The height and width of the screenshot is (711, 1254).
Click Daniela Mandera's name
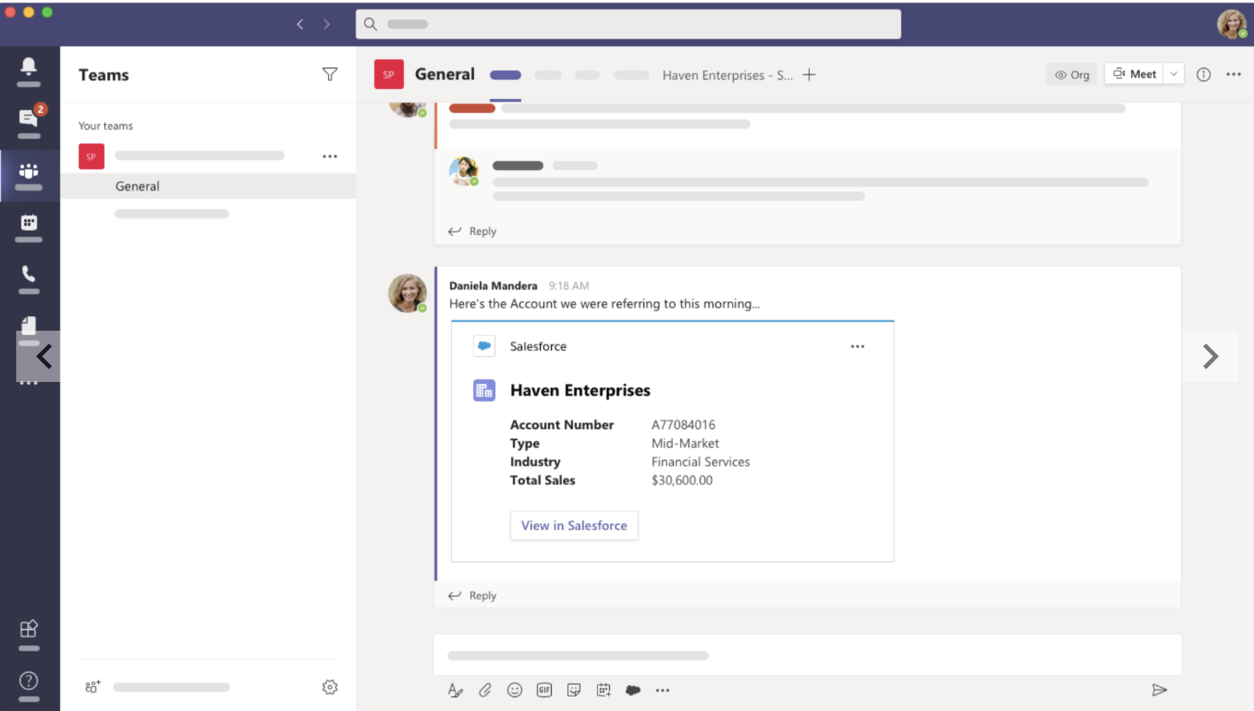click(493, 285)
